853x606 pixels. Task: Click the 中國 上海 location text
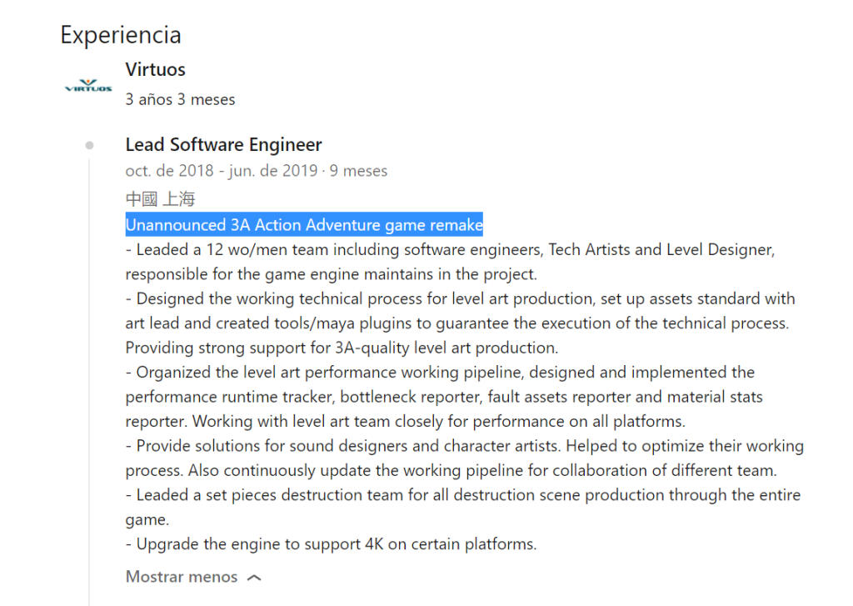(x=160, y=198)
